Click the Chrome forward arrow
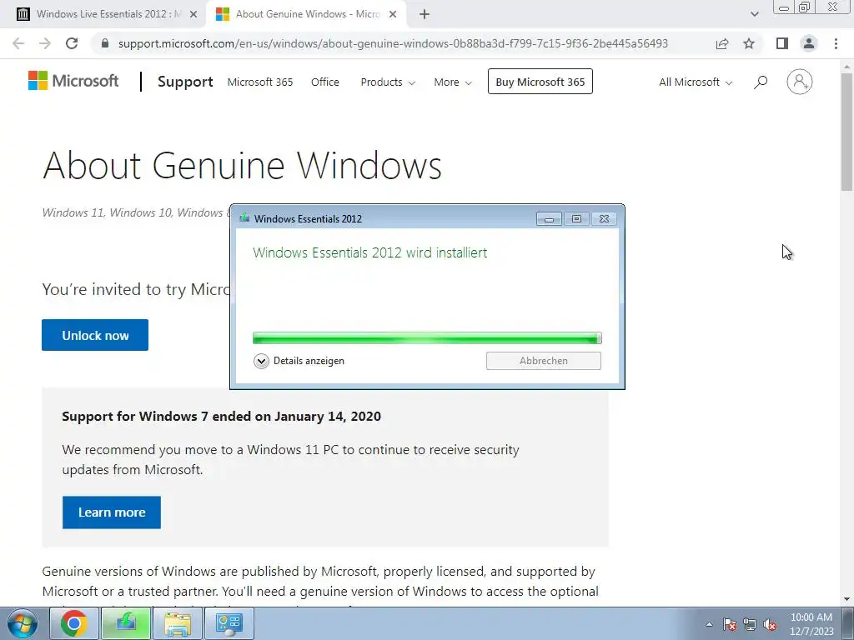The height and width of the screenshot is (640, 854). coord(45,43)
